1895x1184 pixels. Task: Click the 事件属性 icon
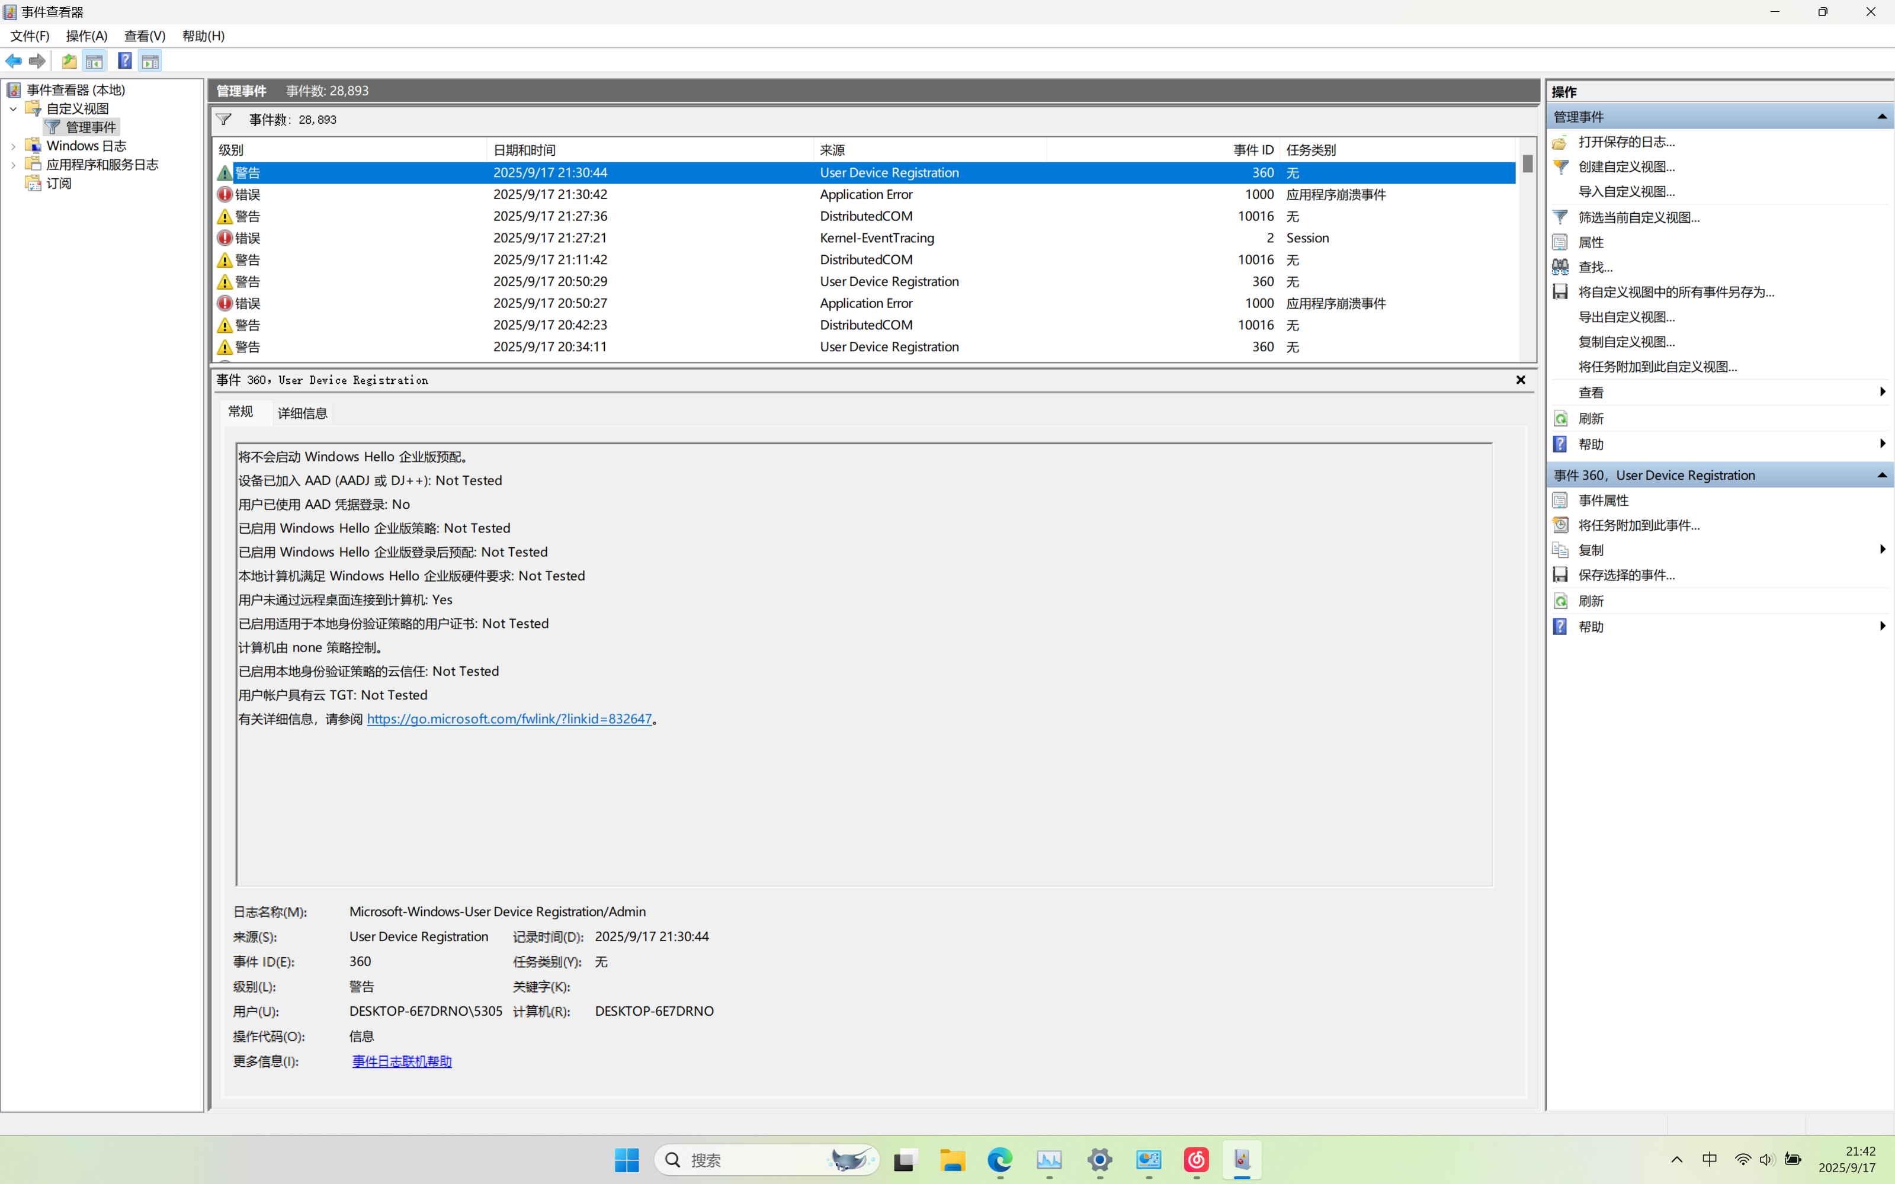click(1560, 500)
